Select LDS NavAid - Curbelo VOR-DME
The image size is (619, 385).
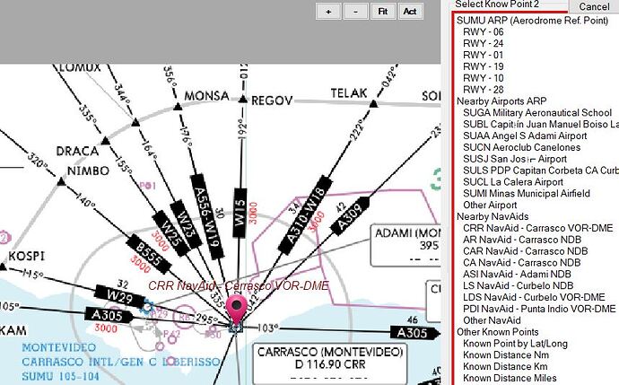click(x=534, y=297)
